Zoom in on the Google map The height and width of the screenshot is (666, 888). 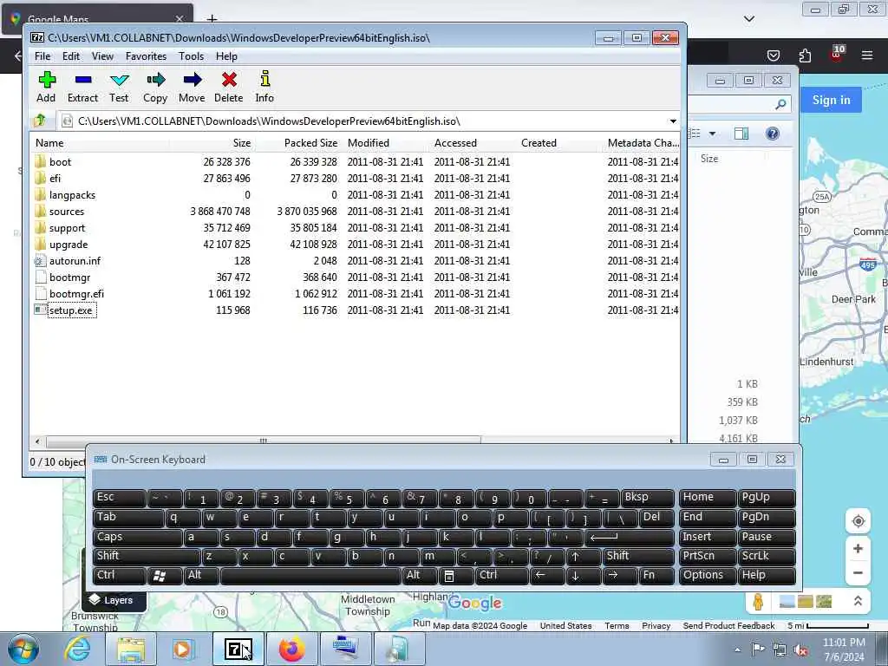coord(858,549)
